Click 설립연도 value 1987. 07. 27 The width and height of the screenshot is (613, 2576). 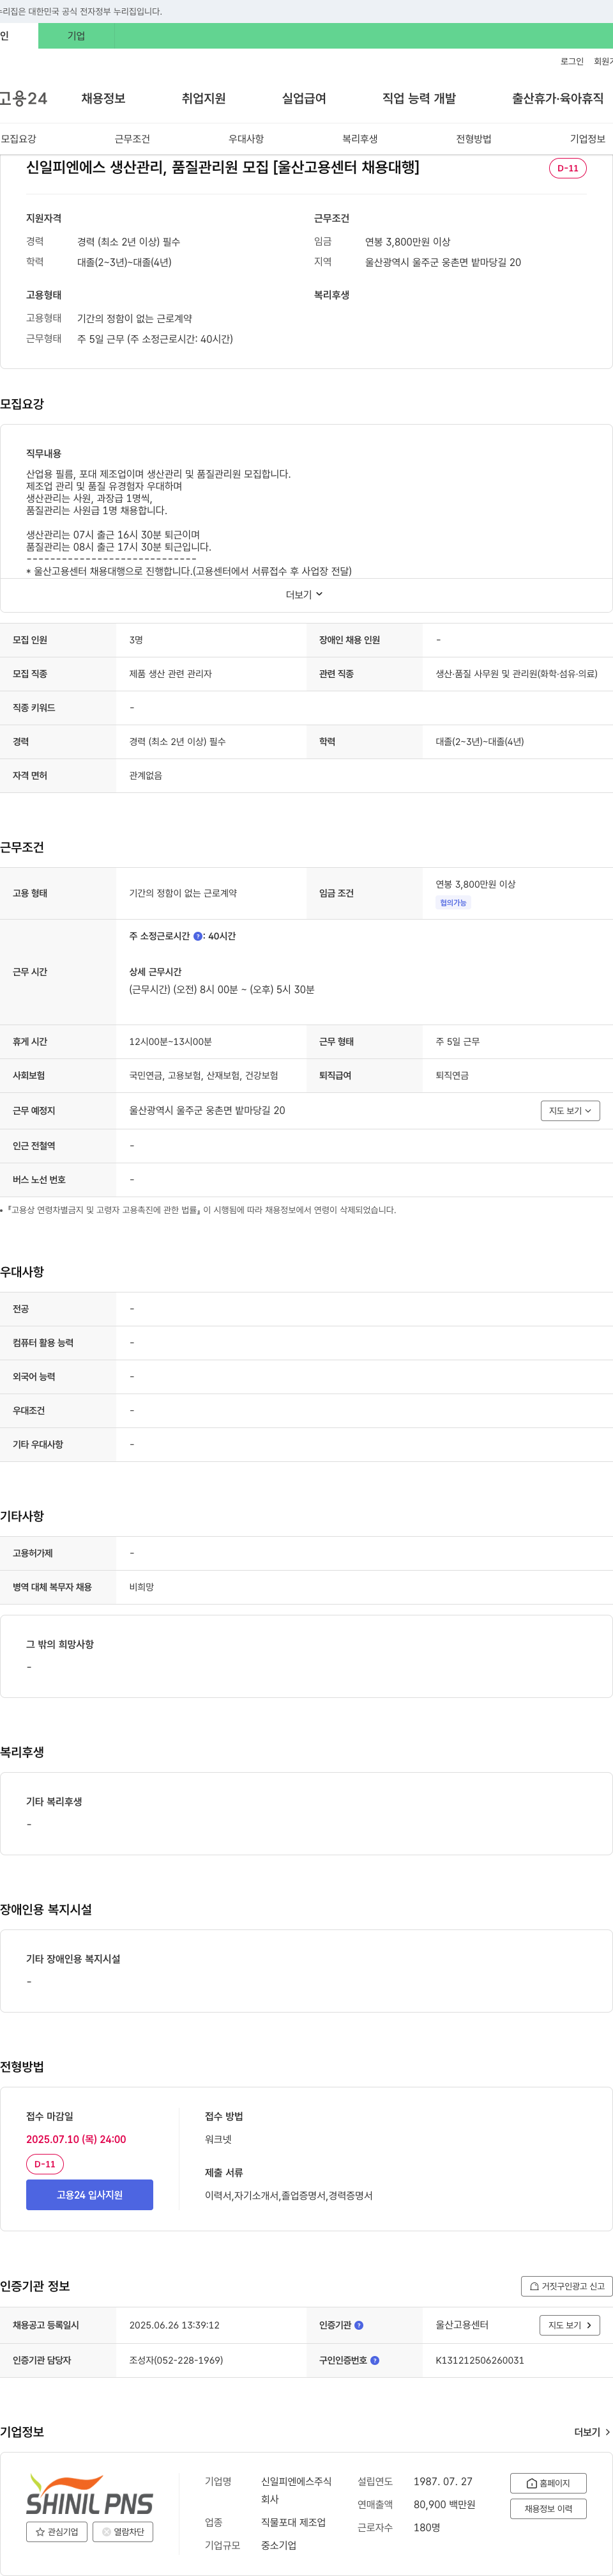pos(443,2482)
